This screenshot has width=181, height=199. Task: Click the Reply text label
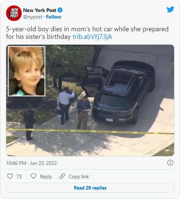46,176
